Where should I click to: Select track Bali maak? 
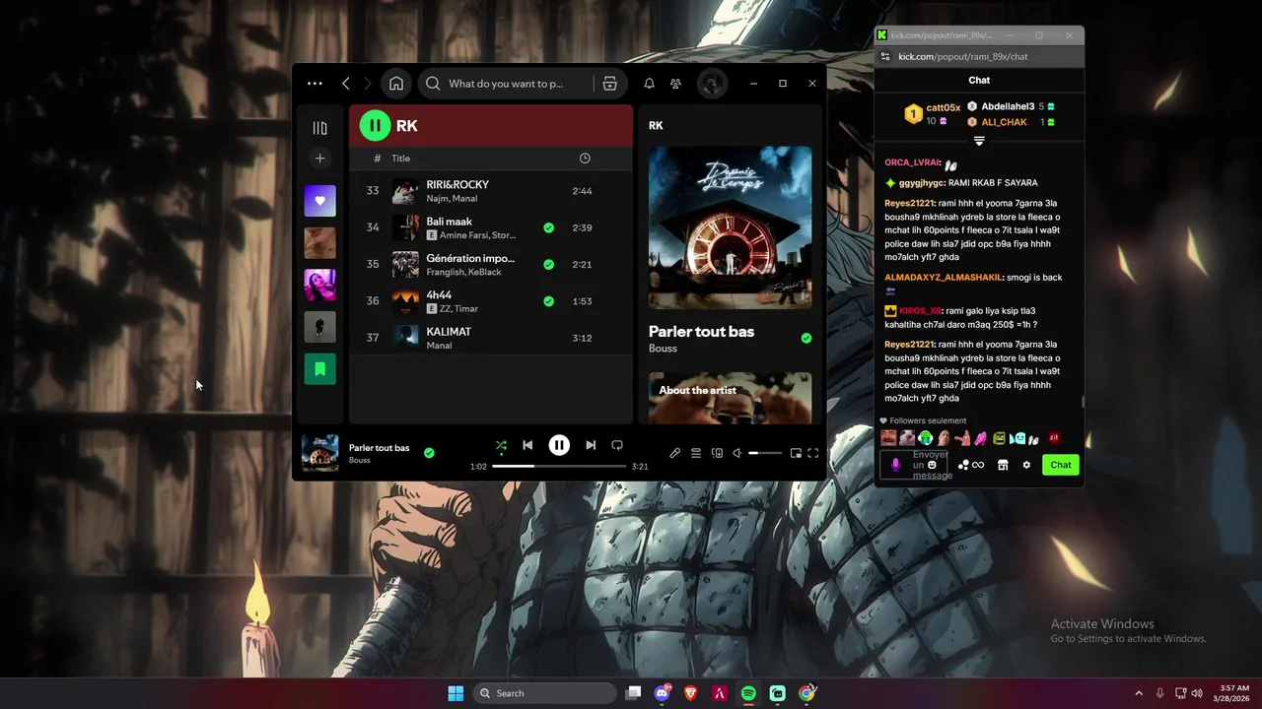tap(490, 227)
